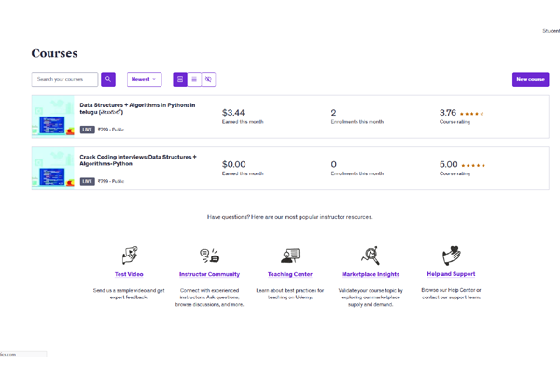Click the purple search magnifier button
Image resolution: width=560 pixels, height=373 pixels.
[108, 79]
